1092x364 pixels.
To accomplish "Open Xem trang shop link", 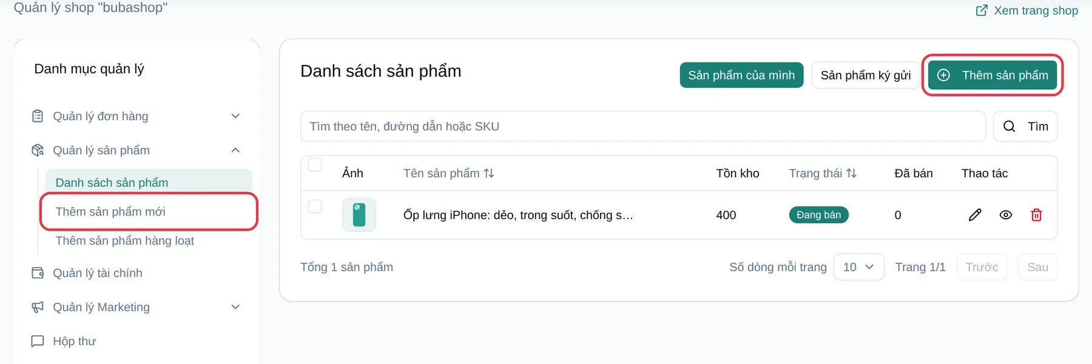I will (x=1027, y=10).
